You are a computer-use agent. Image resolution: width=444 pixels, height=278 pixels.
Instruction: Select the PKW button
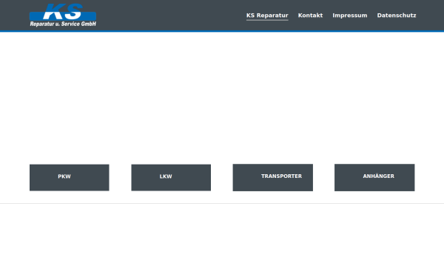pos(70,178)
